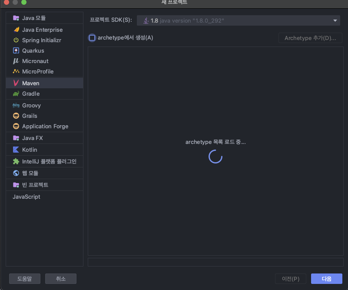Screen dimensions: 348x290
Task: Click the Archetype 추가(D)... button
Action: tap(310, 38)
